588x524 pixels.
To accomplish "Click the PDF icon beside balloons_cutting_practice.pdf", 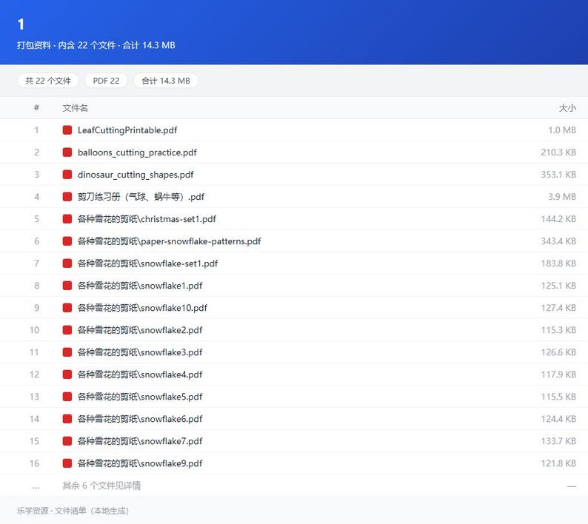I will click(67, 152).
